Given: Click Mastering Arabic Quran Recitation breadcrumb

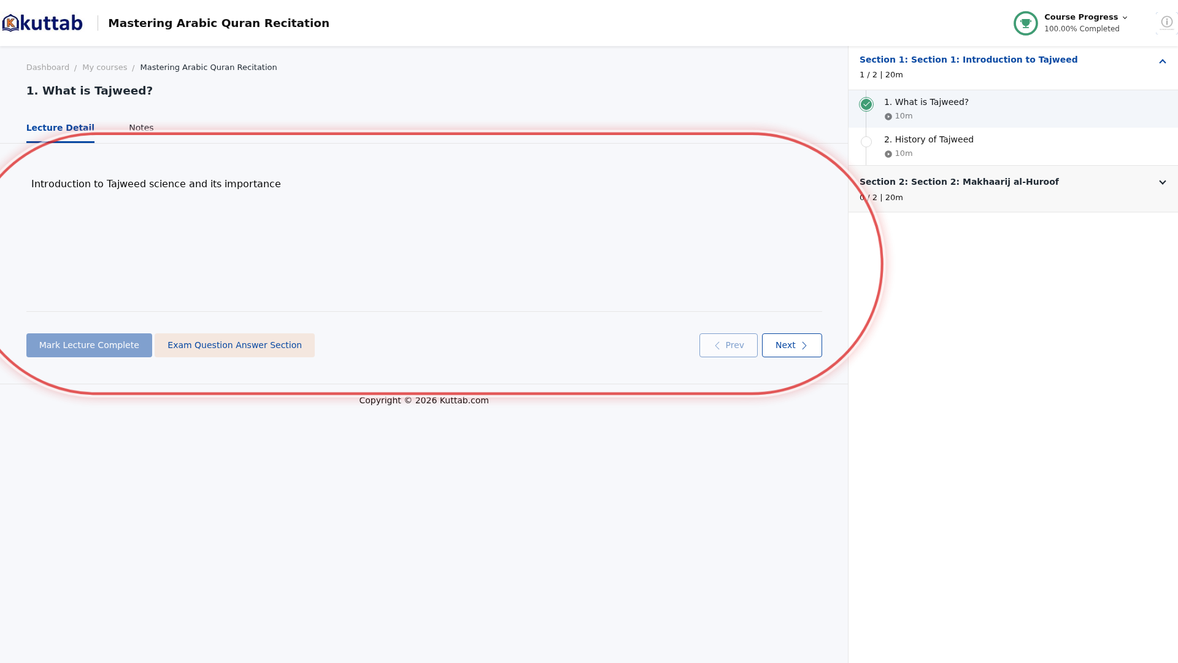Looking at the screenshot, I should (209, 68).
